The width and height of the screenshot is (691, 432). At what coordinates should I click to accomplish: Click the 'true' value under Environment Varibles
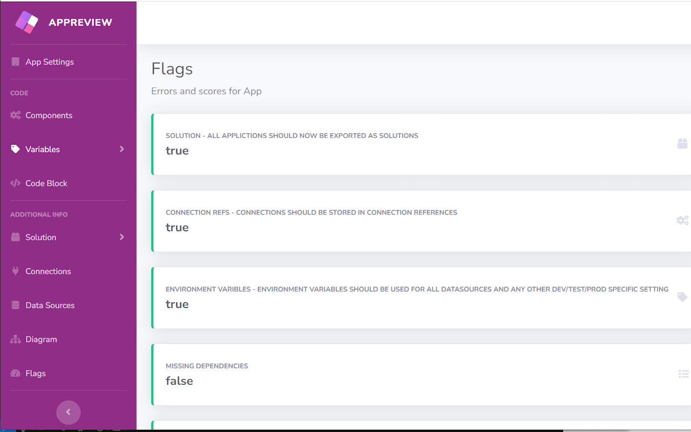(177, 304)
